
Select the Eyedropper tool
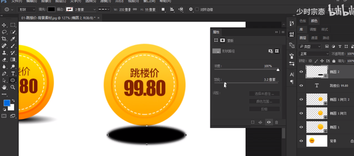pyautogui.click(x=13, y=39)
